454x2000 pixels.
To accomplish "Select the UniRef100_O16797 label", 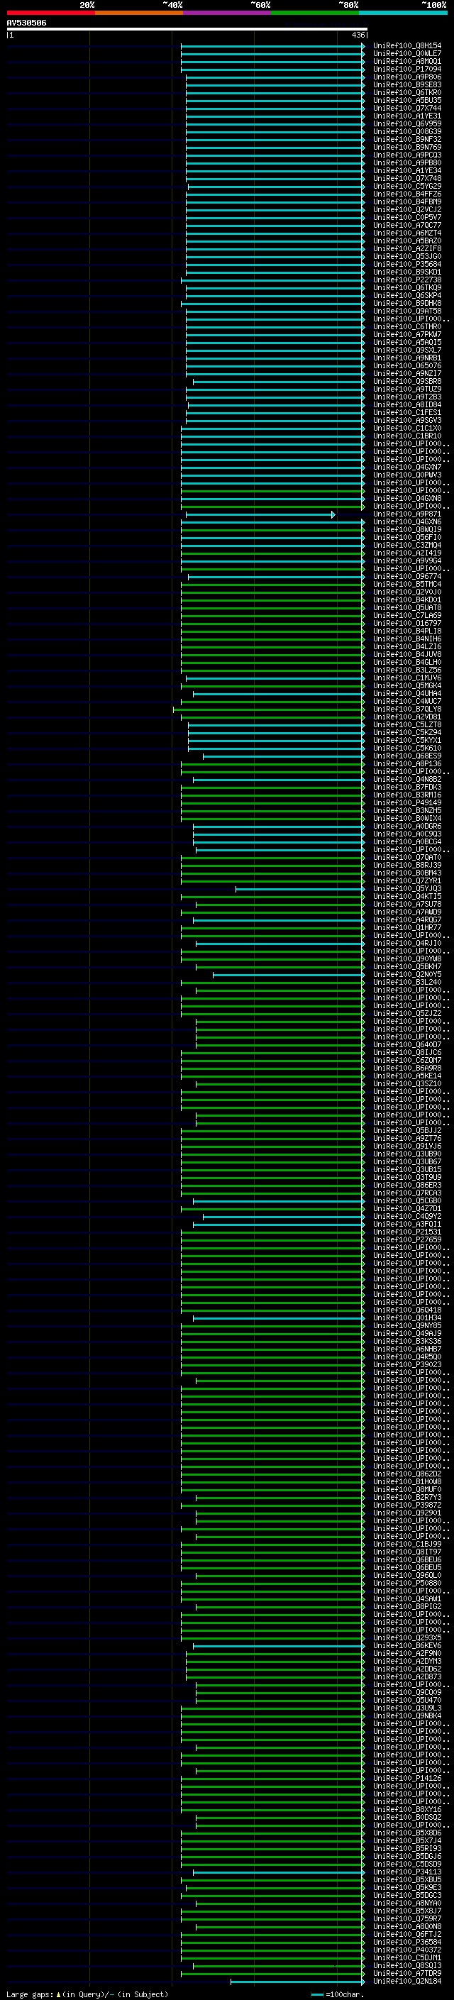I will point(407,623).
